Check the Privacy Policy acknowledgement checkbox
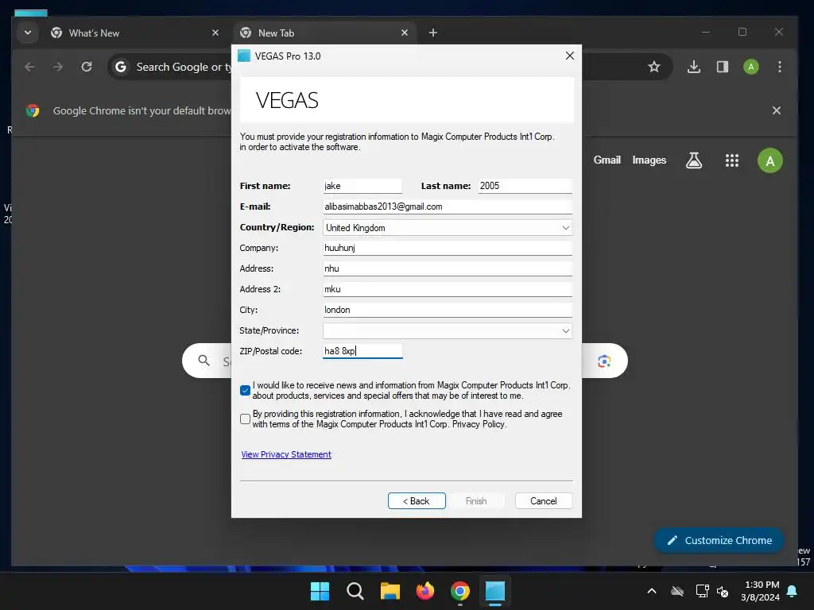The height and width of the screenshot is (610, 814). pyautogui.click(x=246, y=419)
